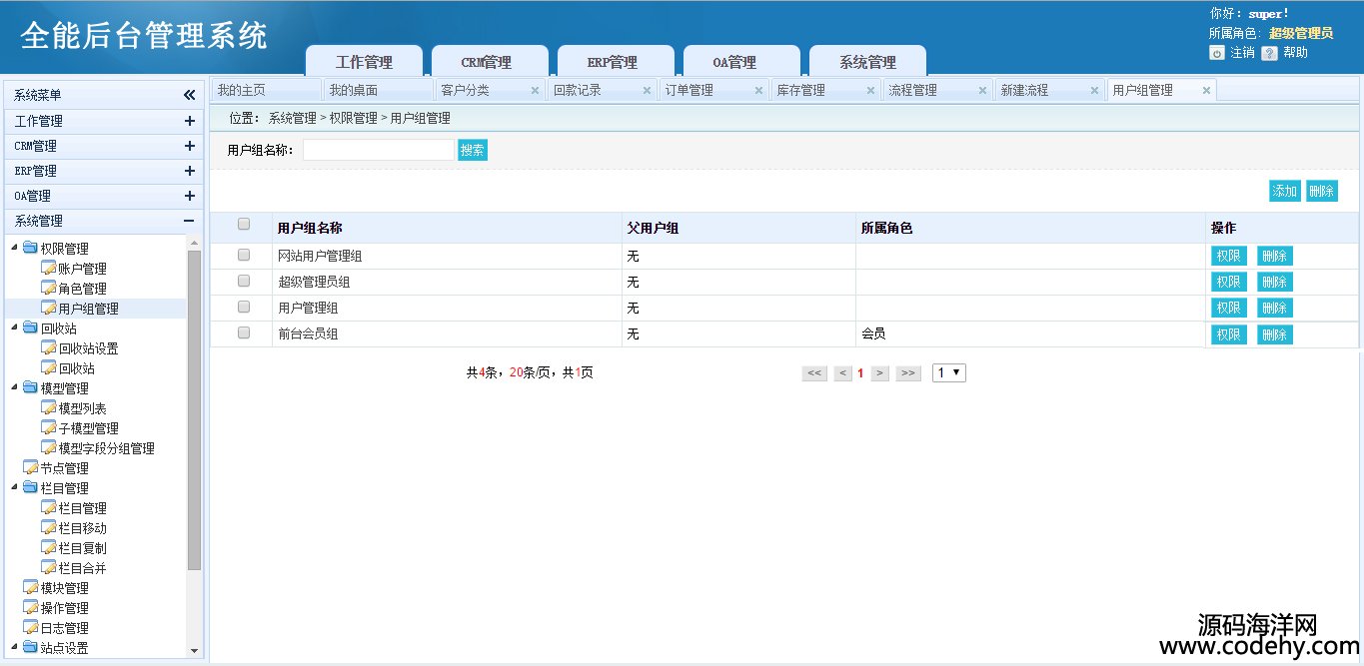Screen dimensions: 1364x666
Task: Switch to the 我的主页 page tab
Action: 267,90
